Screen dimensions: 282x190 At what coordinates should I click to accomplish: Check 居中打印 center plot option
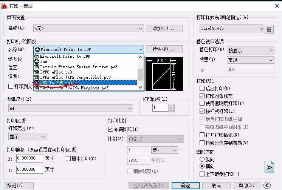pos(68,158)
